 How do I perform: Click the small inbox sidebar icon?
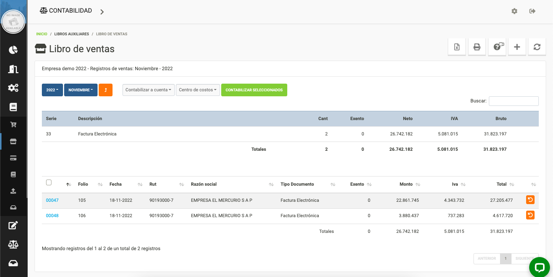click(x=13, y=208)
